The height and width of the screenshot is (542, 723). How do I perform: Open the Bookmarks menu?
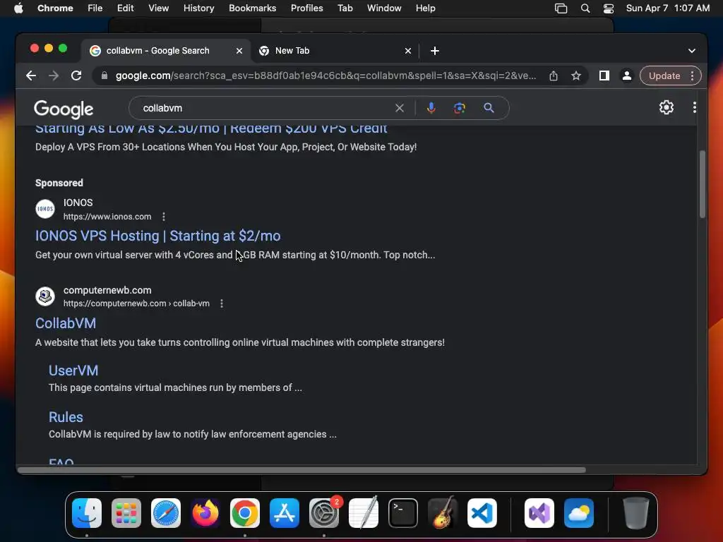click(252, 8)
